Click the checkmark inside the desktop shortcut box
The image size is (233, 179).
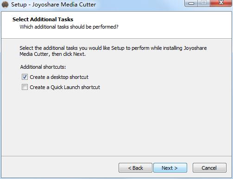pos(25,77)
